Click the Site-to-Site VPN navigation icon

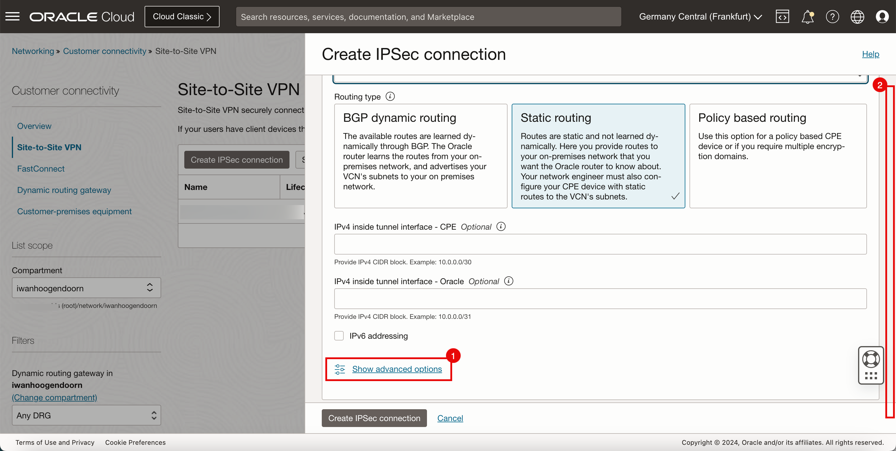coord(49,147)
